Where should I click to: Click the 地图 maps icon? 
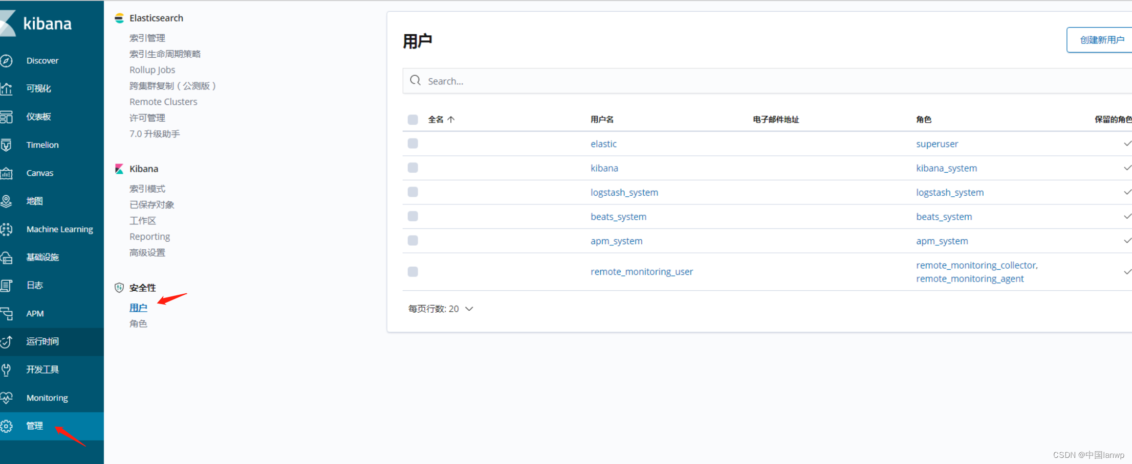tap(6, 201)
